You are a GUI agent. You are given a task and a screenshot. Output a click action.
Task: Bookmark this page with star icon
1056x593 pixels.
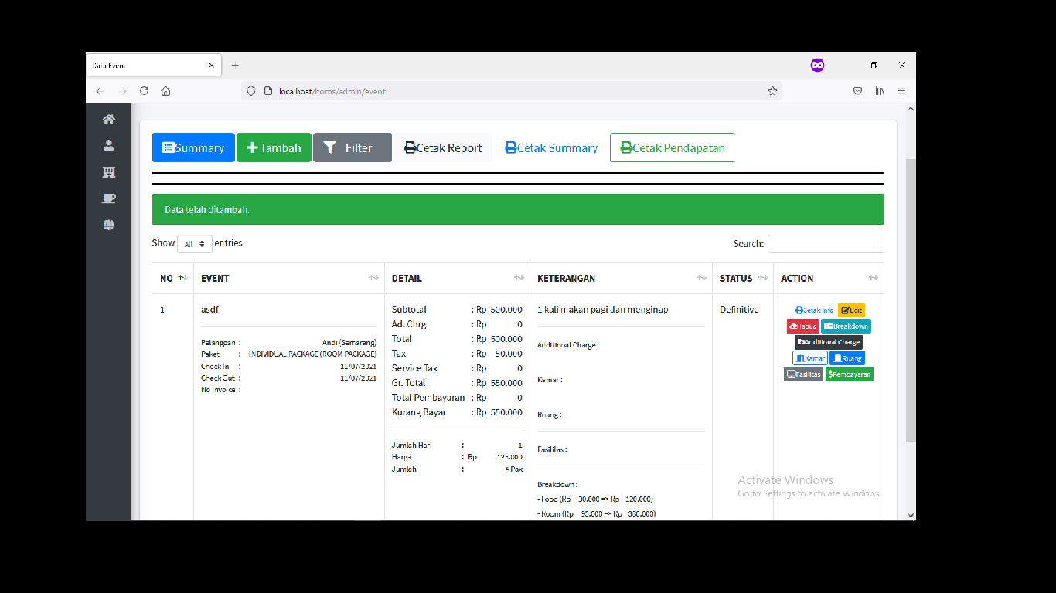click(x=772, y=91)
